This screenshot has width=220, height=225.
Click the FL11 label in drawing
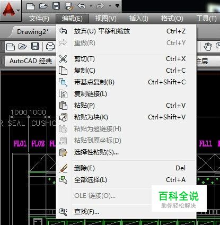pyautogui.click(x=206, y=143)
